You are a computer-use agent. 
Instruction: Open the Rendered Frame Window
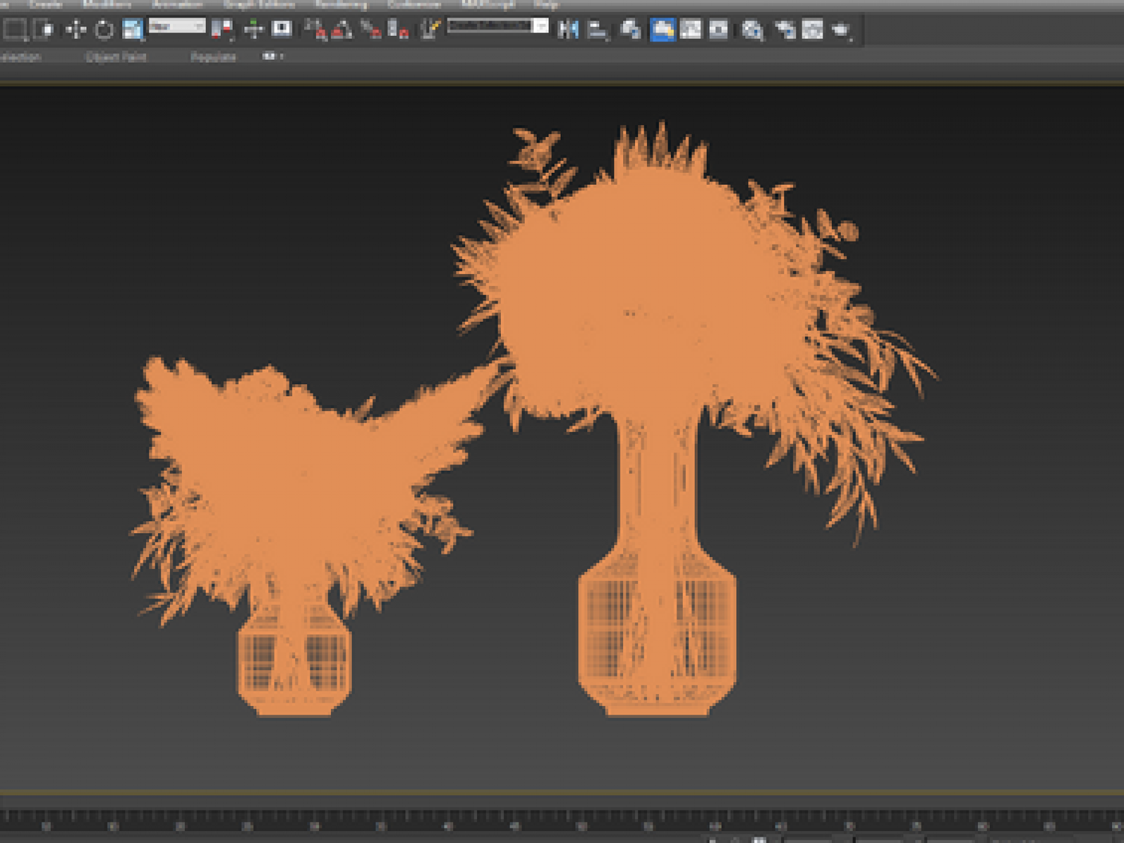tap(812, 30)
